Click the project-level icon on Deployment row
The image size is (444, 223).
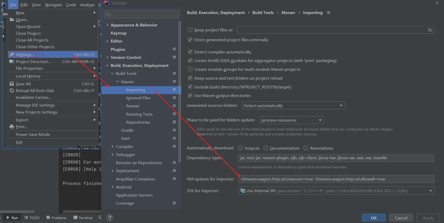click(174, 171)
